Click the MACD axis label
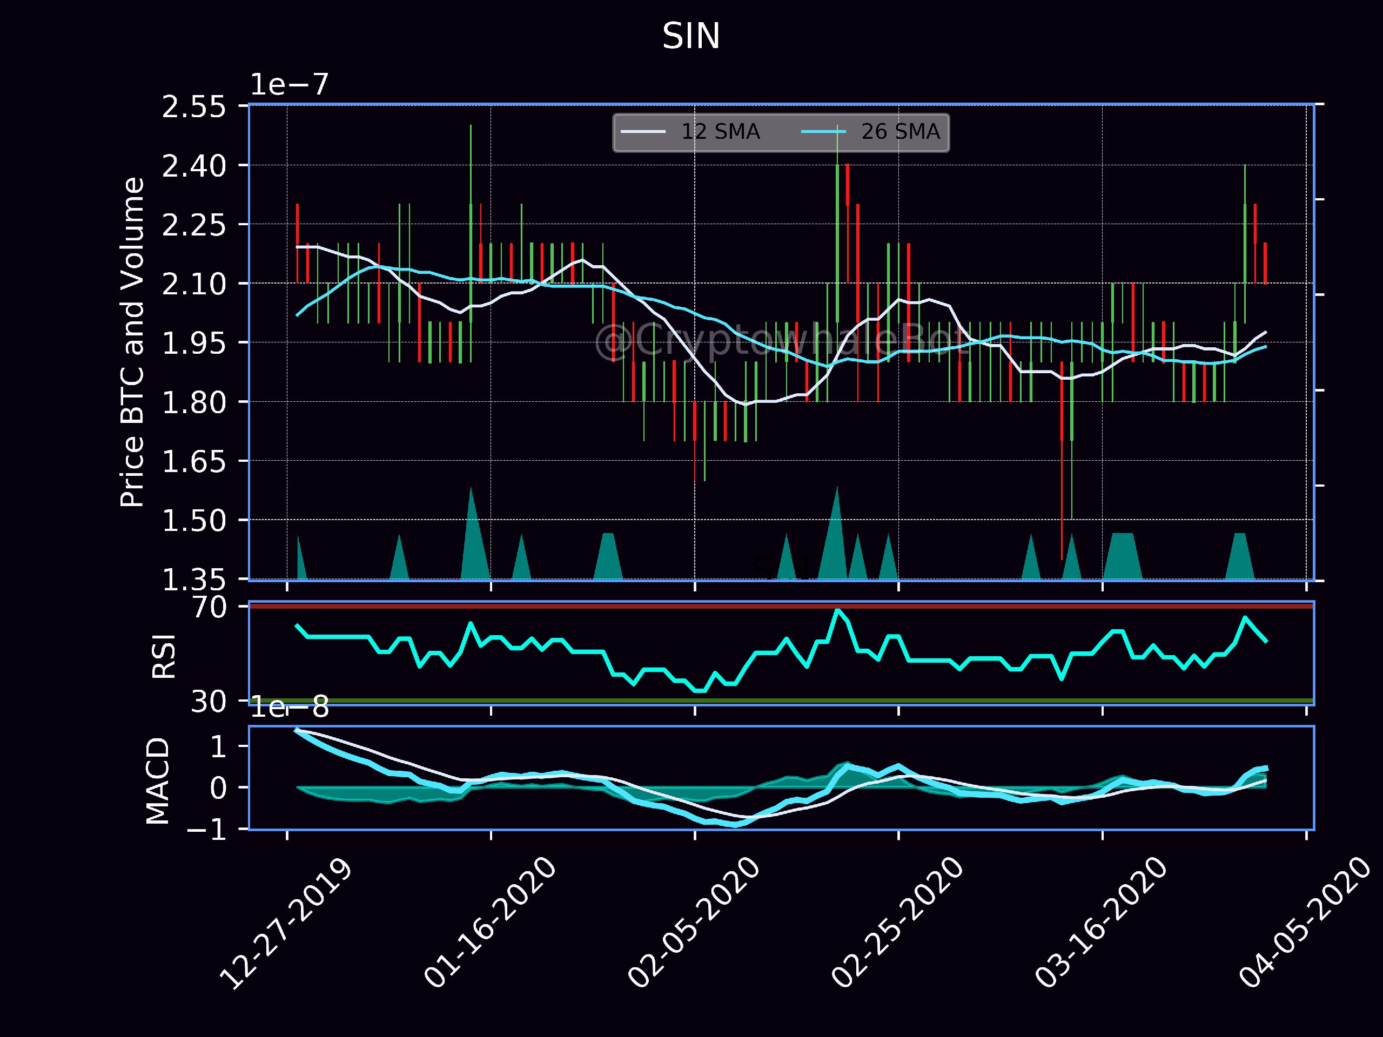Viewport: 1383px width, 1037px height. tap(158, 782)
